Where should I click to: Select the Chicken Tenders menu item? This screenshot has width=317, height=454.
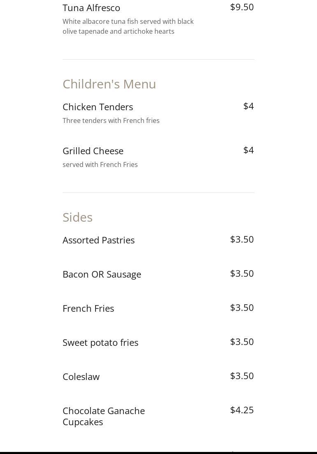[x=98, y=107]
